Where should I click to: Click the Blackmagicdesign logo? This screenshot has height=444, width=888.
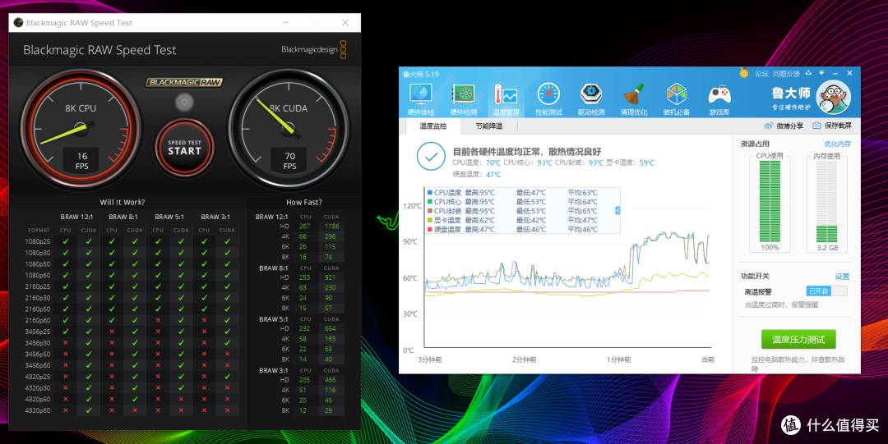pos(314,50)
